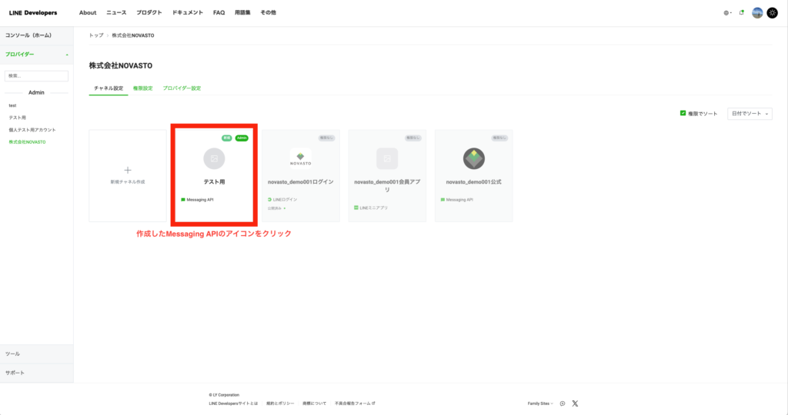Toggle 権限でソート checkbox

tap(683, 114)
